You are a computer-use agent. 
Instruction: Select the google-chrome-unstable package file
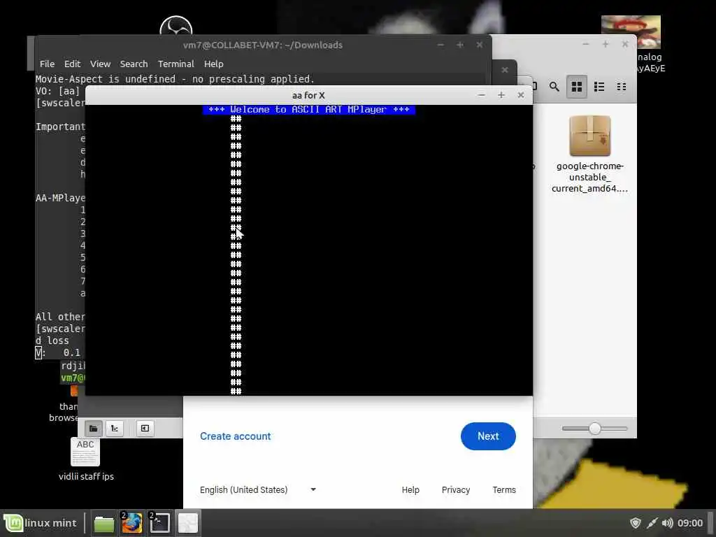click(589, 155)
